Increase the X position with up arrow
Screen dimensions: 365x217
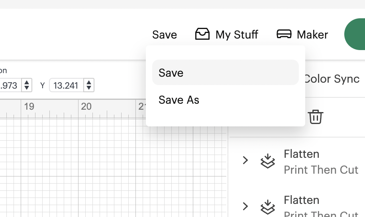coord(27,82)
